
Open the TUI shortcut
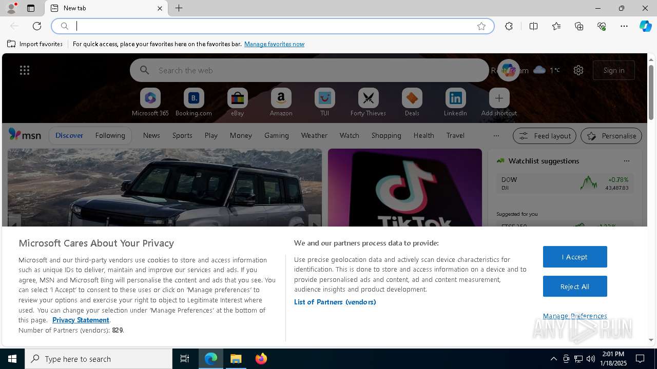click(x=325, y=102)
